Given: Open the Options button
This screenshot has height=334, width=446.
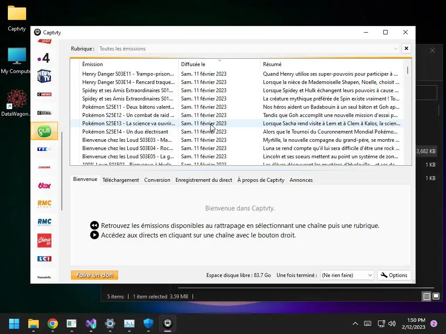Looking at the screenshot, I should click(x=394, y=275).
